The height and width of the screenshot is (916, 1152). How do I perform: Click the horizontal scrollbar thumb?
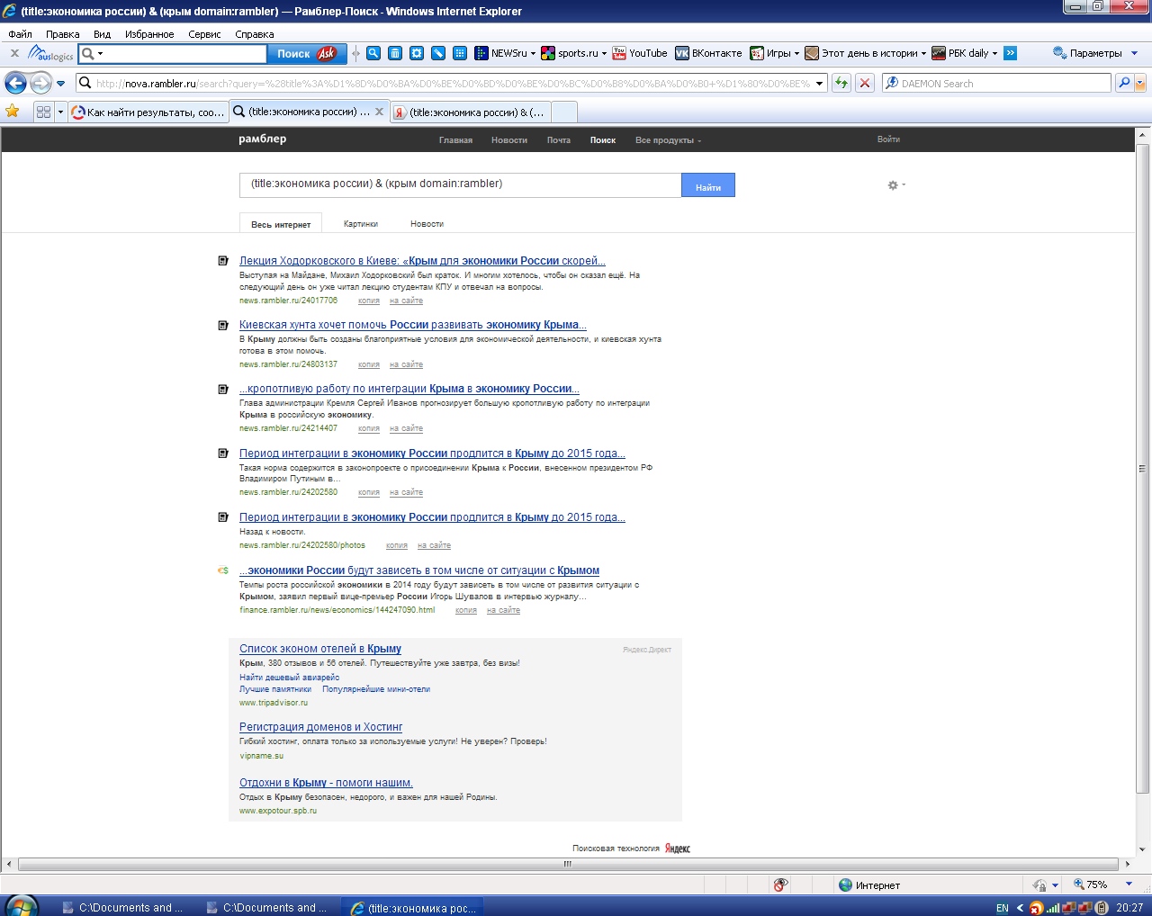pyautogui.click(x=568, y=864)
